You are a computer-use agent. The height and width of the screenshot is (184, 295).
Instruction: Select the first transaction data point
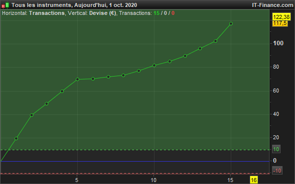pos(16,139)
